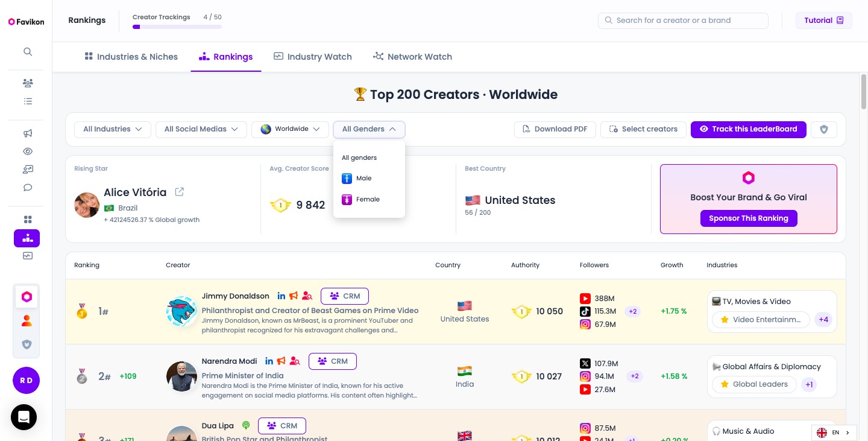Image resolution: width=868 pixels, height=441 pixels.
Task: Click the shield icon in sidebar
Action: 27,344
